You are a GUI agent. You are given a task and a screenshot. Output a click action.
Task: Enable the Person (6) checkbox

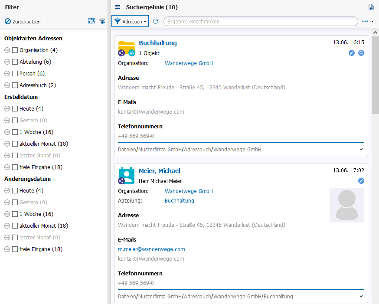point(15,73)
